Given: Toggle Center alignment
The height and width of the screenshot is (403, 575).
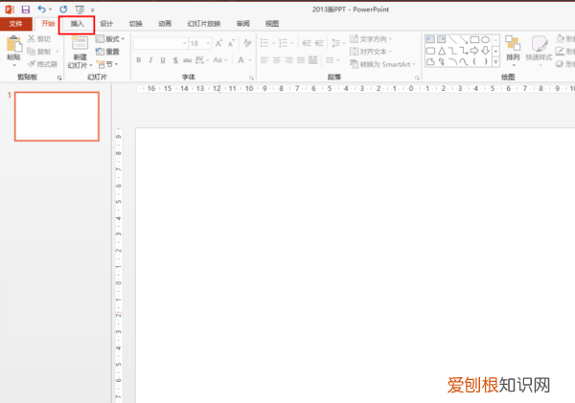Looking at the screenshot, I should [277, 60].
